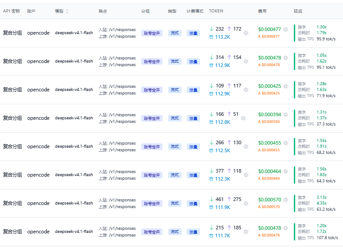Viewport: 343px width, 248px height.
Task: Click the 计费模式 column header
Action: click(x=195, y=11)
